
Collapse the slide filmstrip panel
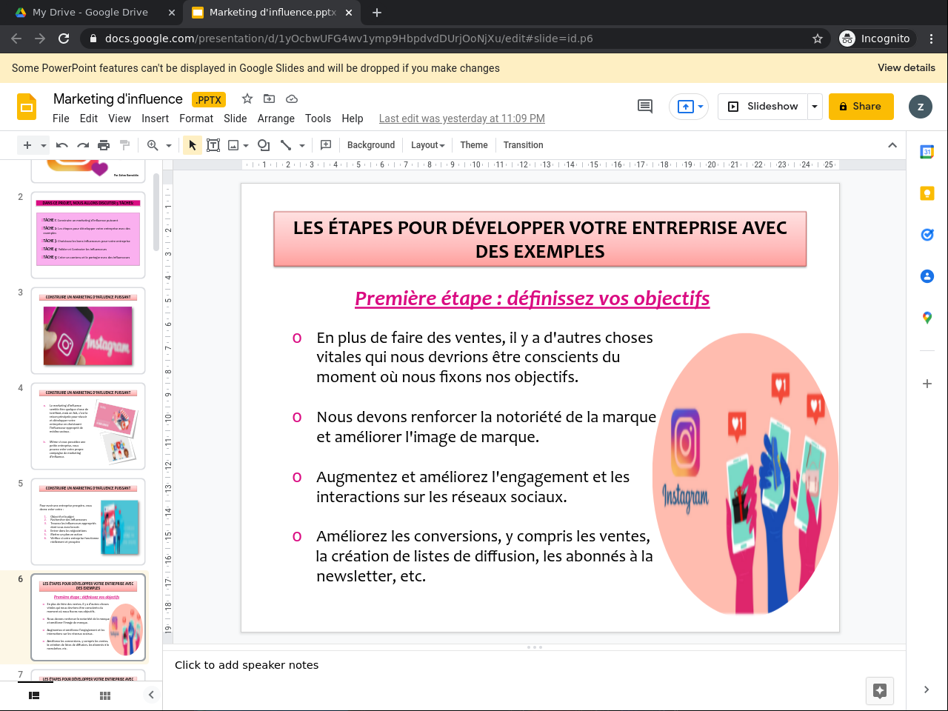[x=151, y=695]
